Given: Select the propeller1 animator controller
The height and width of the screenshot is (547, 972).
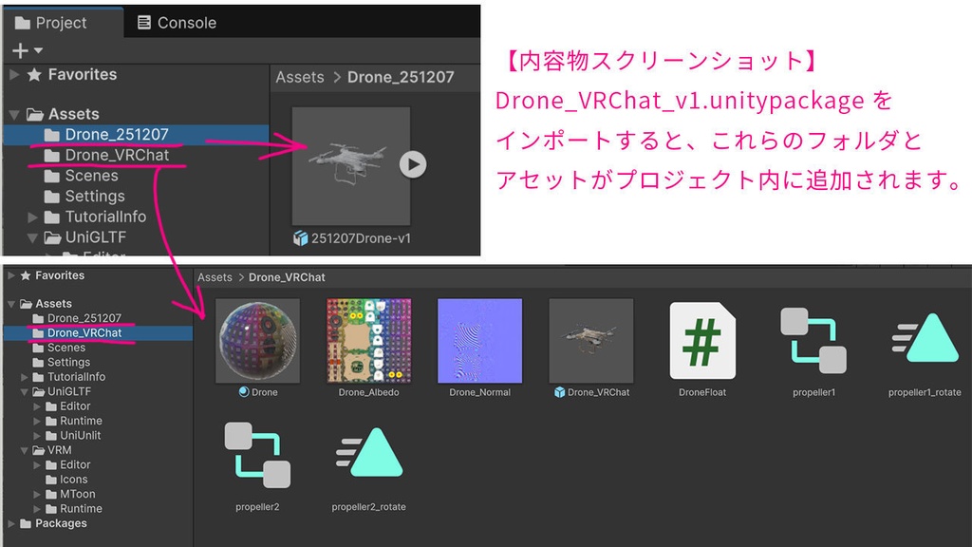Looking at the screenshot, I should click(813, 342).
